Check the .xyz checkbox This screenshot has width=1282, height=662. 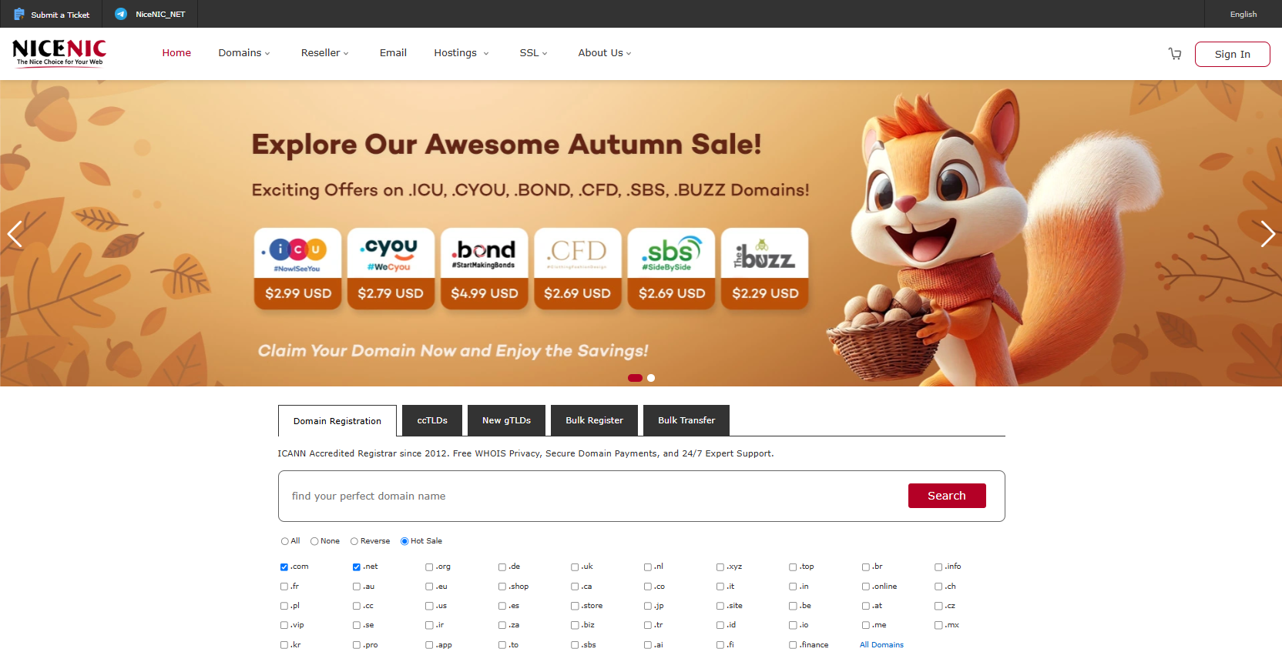720,567
